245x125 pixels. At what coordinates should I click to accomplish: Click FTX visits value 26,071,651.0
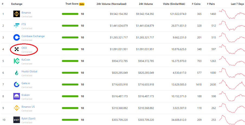click(179, 26)
